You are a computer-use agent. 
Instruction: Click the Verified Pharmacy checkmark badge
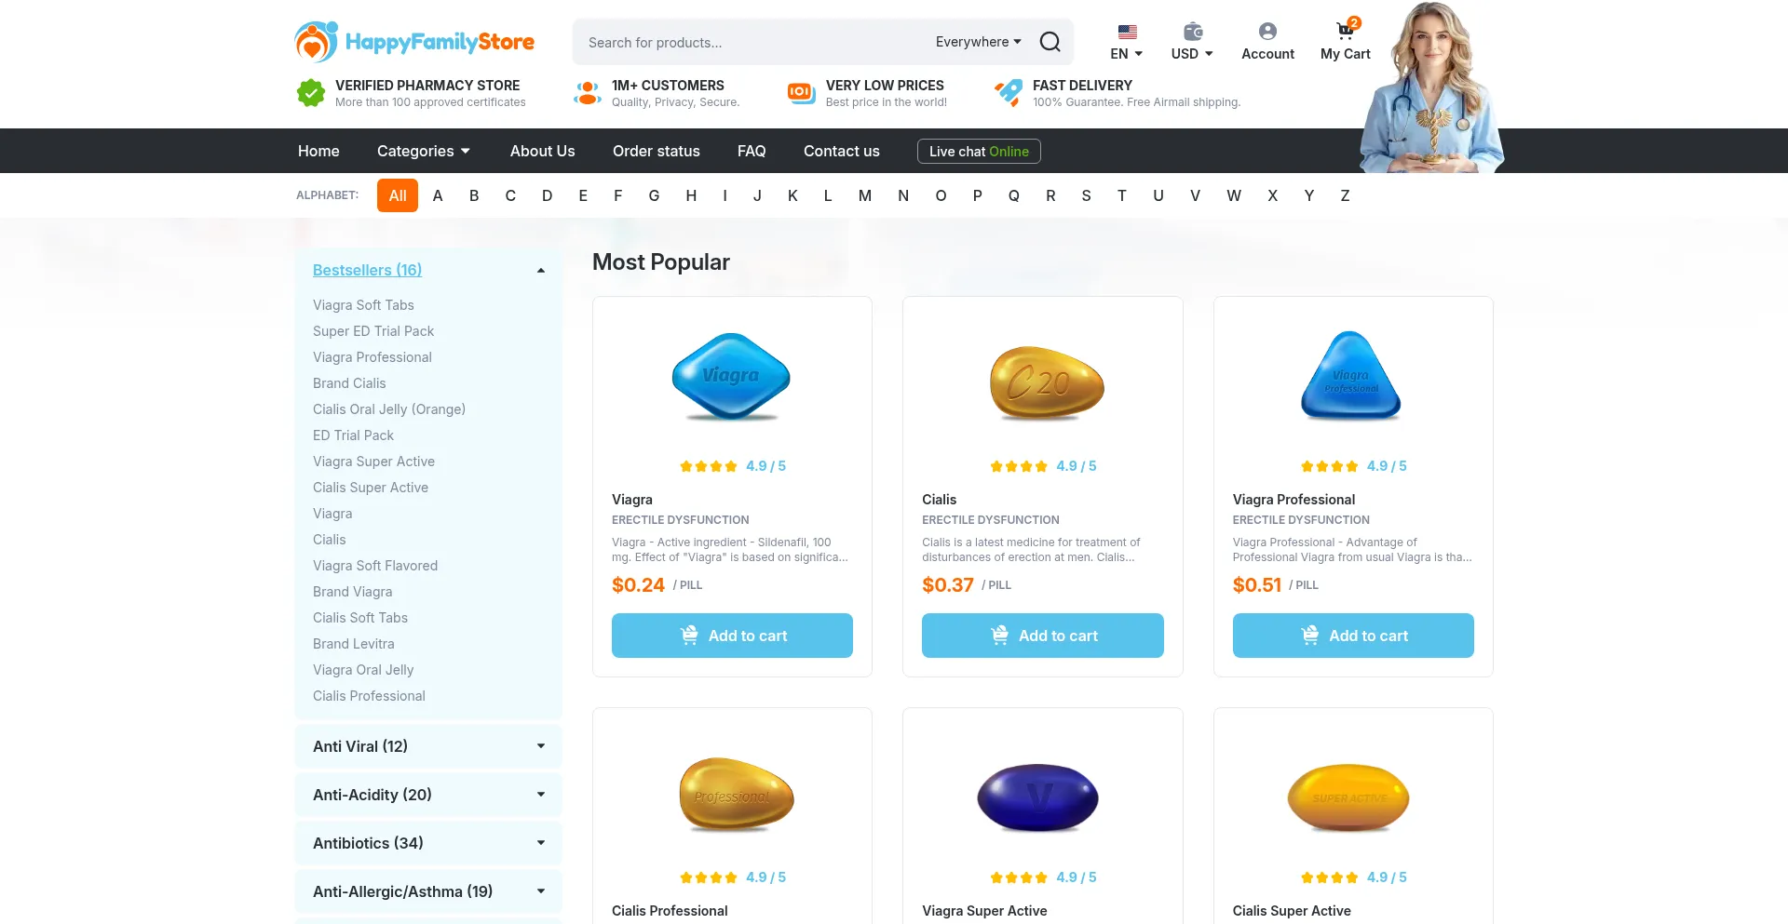[x=310, y=92]
